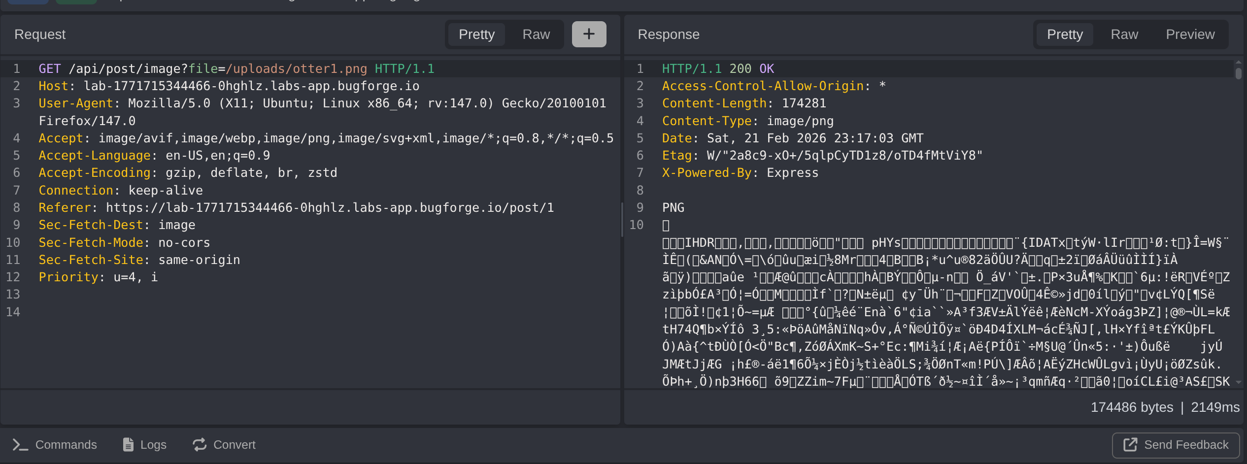Open the Commands terminal panel
The width and height of the screenshot is (1247, 464).
tap(55, 445)
